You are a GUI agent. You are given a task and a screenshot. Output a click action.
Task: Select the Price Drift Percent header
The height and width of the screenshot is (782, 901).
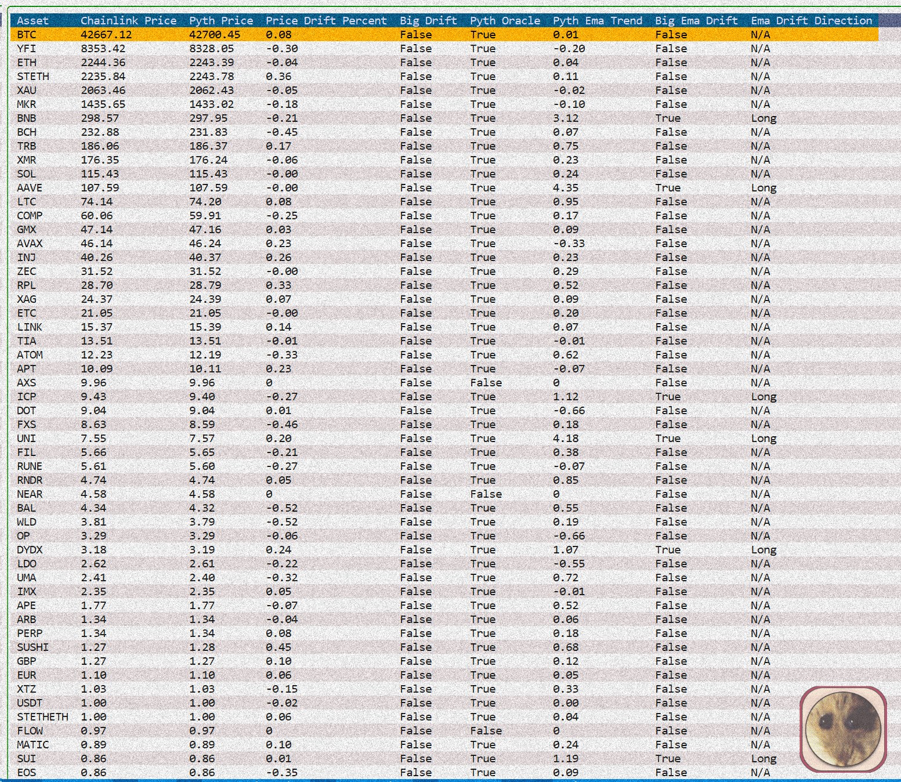click(326, 21)
